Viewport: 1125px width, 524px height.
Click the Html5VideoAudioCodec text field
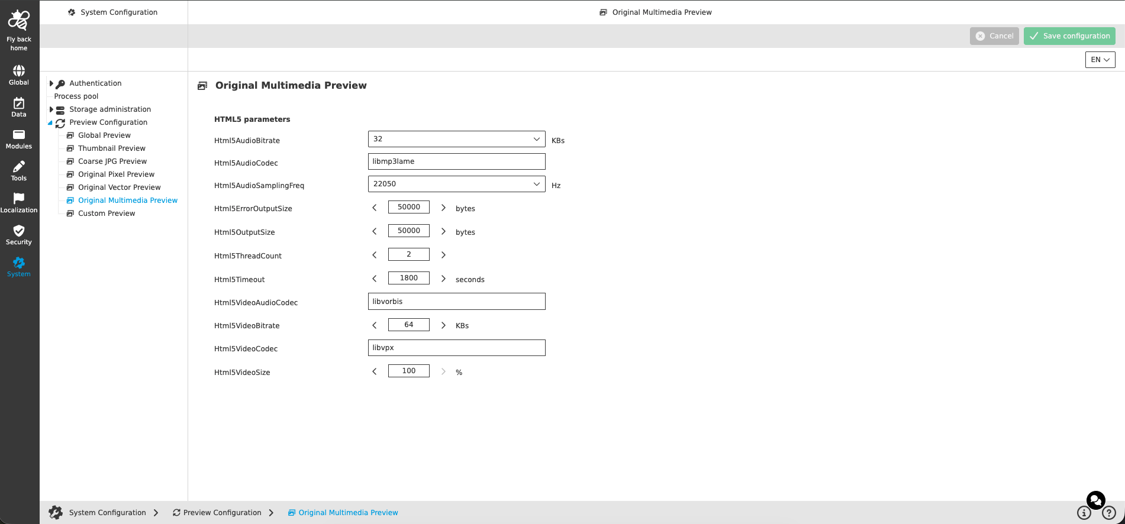click(456, 302)
